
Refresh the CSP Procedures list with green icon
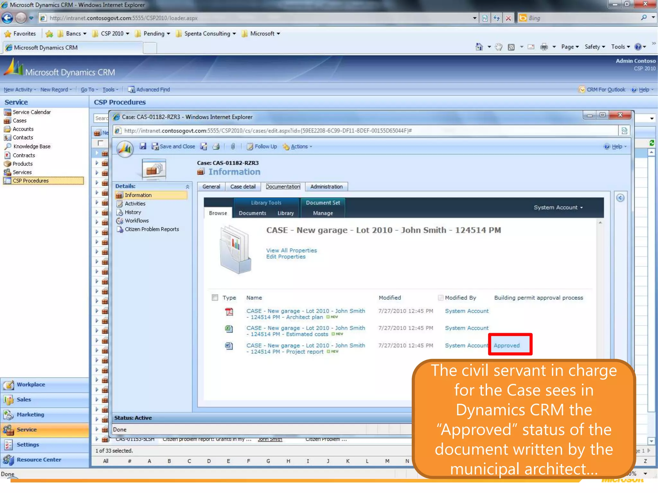[x=652, y=143]
